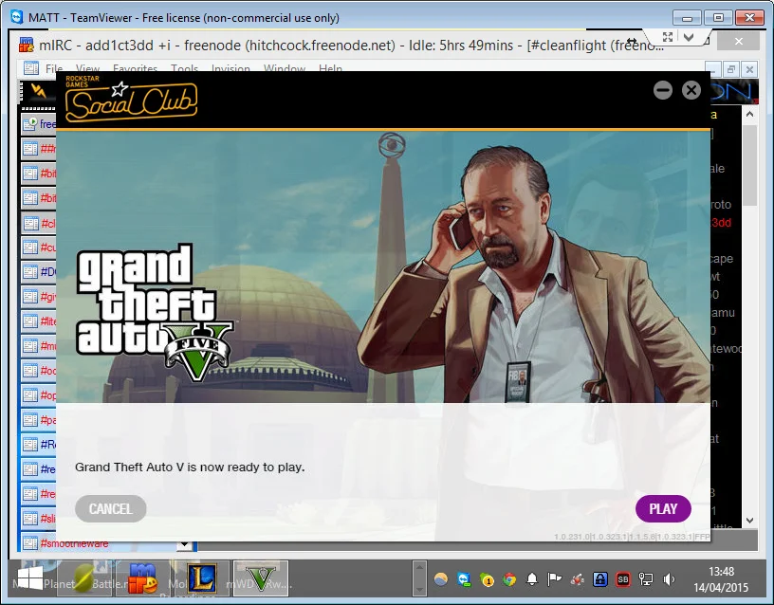
Task: Open the mIRC Favorites menu
Action: 136,68
